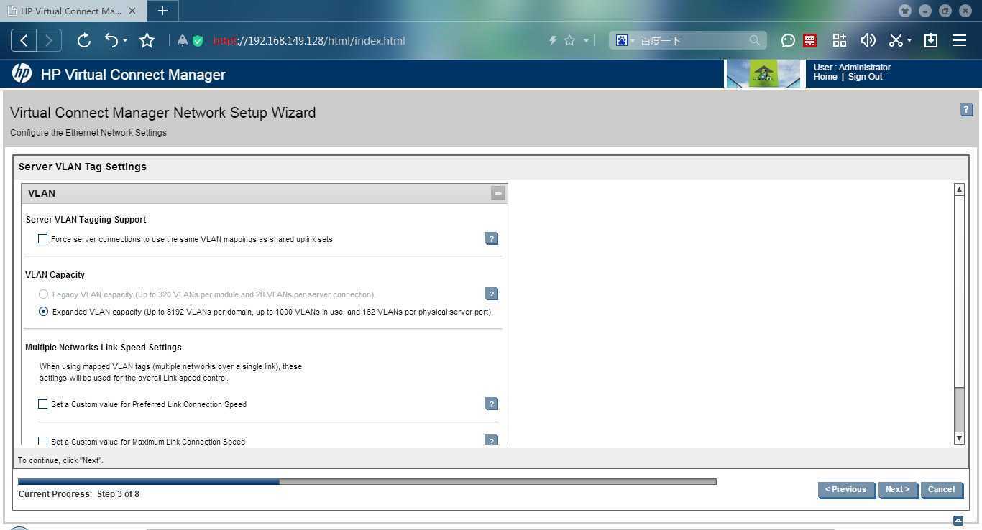Open help for Maximum Link Connection Speed
This screenshot has height=530, width=982.
[x=492, y=440]
